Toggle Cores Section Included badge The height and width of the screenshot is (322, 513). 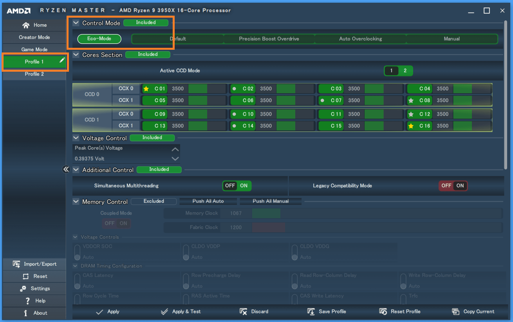coord(148,54)
